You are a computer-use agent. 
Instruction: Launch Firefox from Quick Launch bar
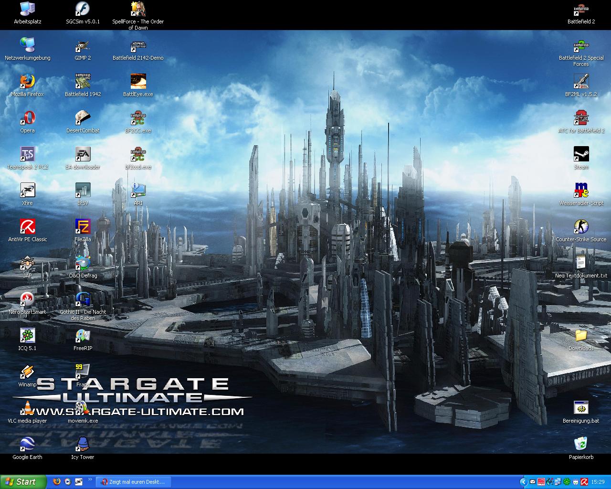pyautogui.click(x=57, y=482)
